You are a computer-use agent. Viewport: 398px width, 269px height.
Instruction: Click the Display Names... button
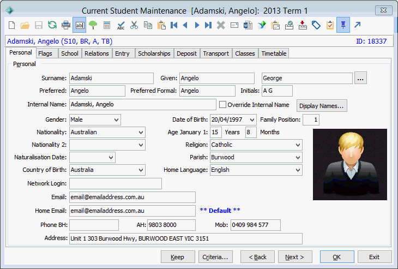[x=322, y=106]
